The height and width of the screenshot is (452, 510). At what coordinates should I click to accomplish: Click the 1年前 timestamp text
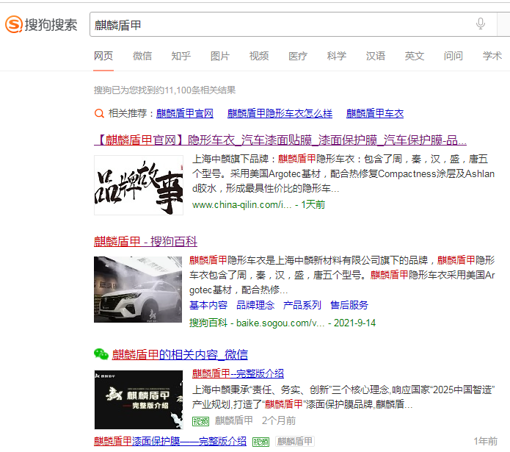pyautogui.click(x=485, y=442)
